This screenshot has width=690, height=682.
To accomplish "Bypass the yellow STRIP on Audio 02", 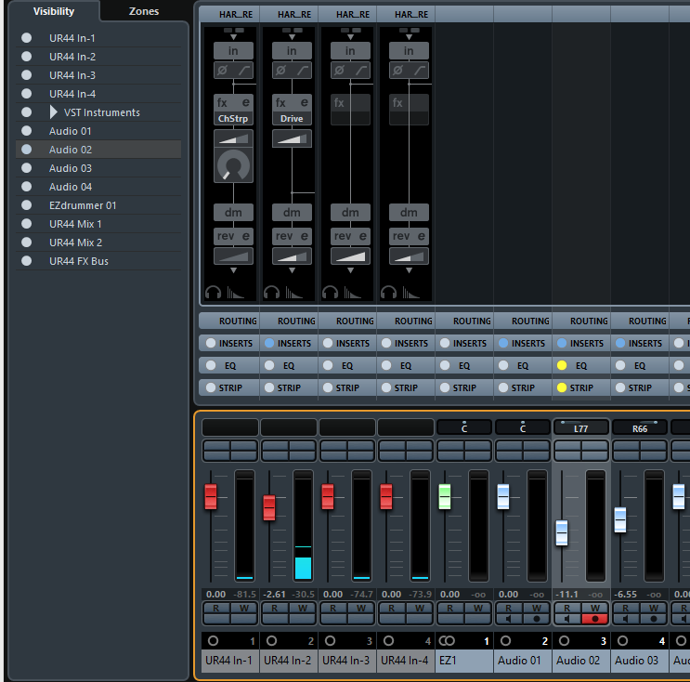I will pyautogui.click(x=562, y=387).
